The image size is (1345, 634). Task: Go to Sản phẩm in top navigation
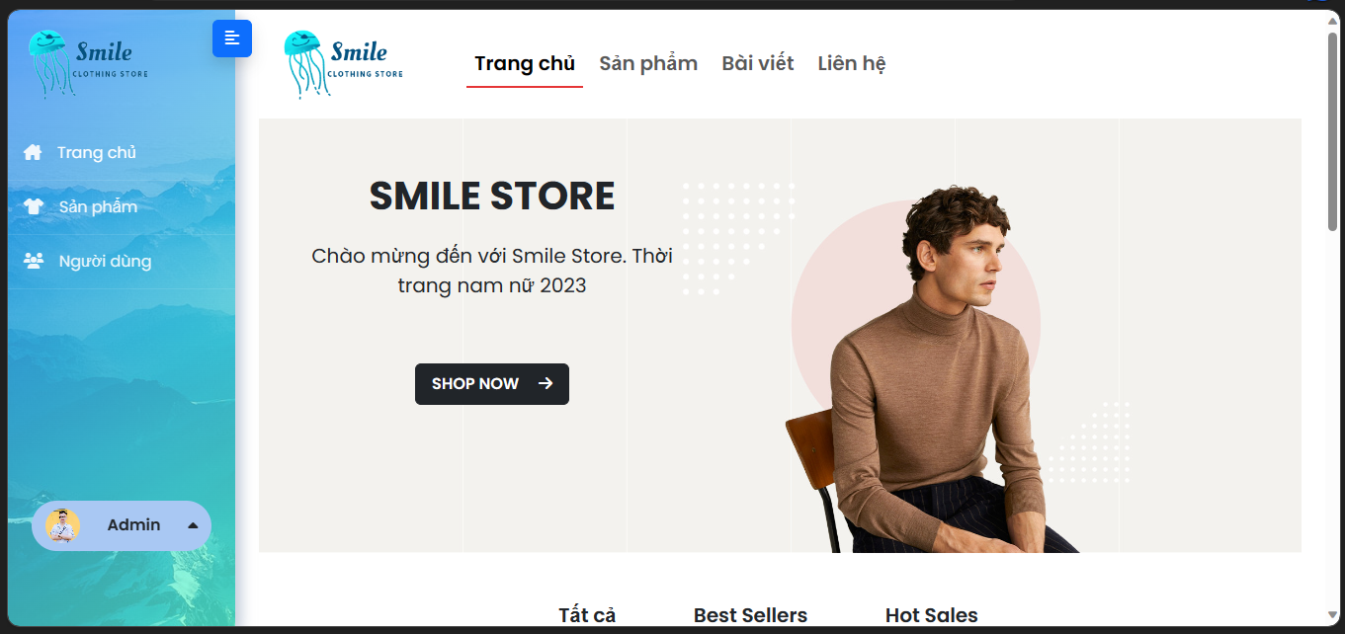[648, 63]
